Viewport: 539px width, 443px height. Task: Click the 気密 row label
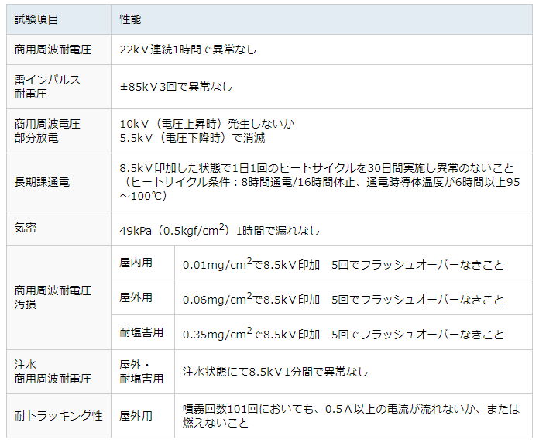(x=26, y=228)
